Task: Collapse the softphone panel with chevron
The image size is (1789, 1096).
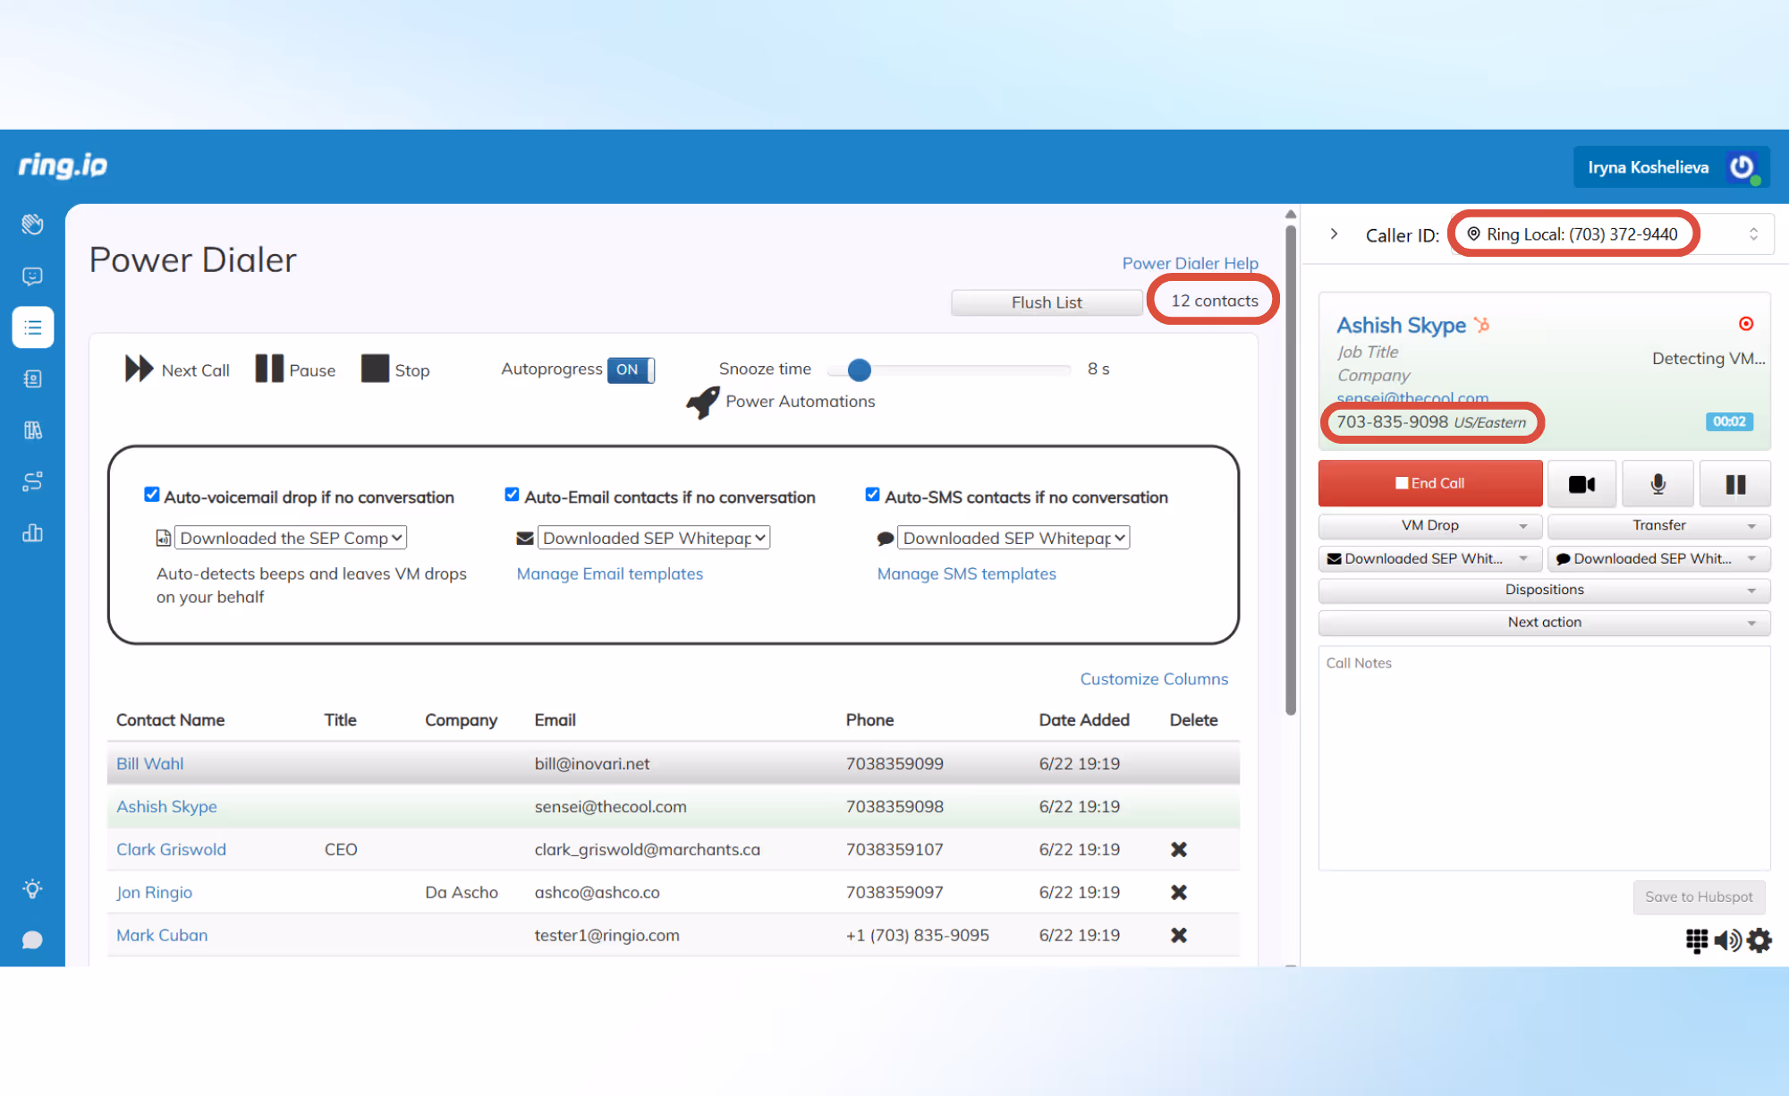Action: pos(1334,234)
